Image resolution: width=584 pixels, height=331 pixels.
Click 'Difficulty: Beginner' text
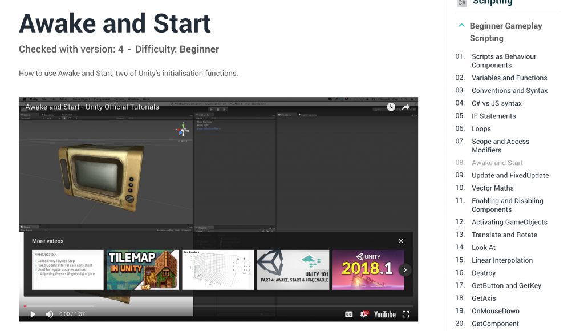pos(177,49)
